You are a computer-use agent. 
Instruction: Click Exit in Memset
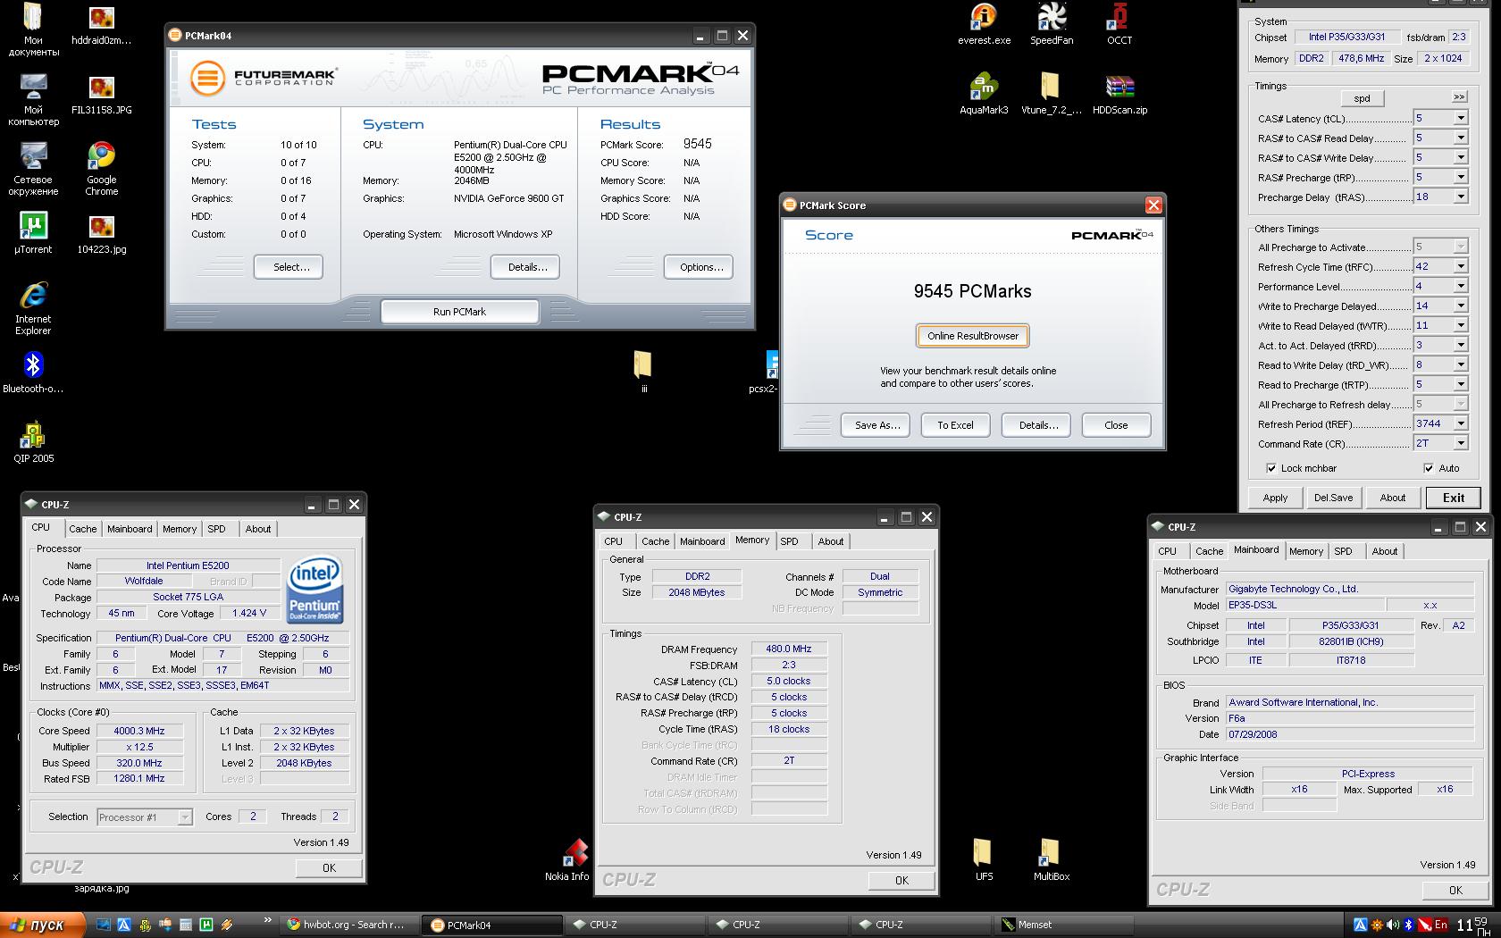click(x=1453, y=498)
